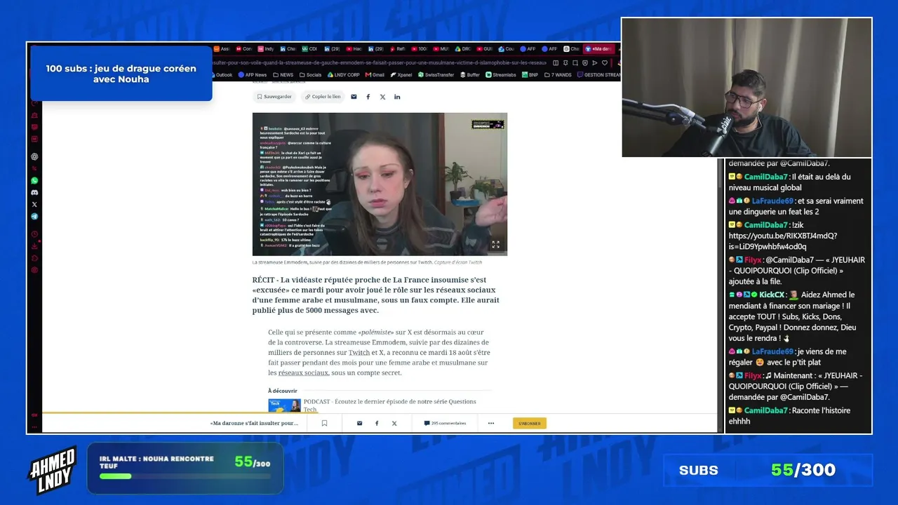Open ChatGPT from the browser sidebar
Viewport: 898px width, 505px height.
34,156
